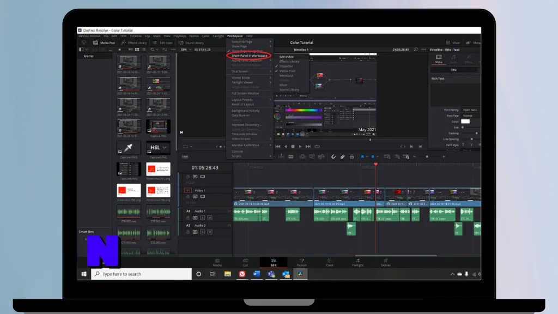Image resolution: width=558 pixels, height=314 pixels.
Task: Mute the Audio 1 track
Action: pos(210,218)
